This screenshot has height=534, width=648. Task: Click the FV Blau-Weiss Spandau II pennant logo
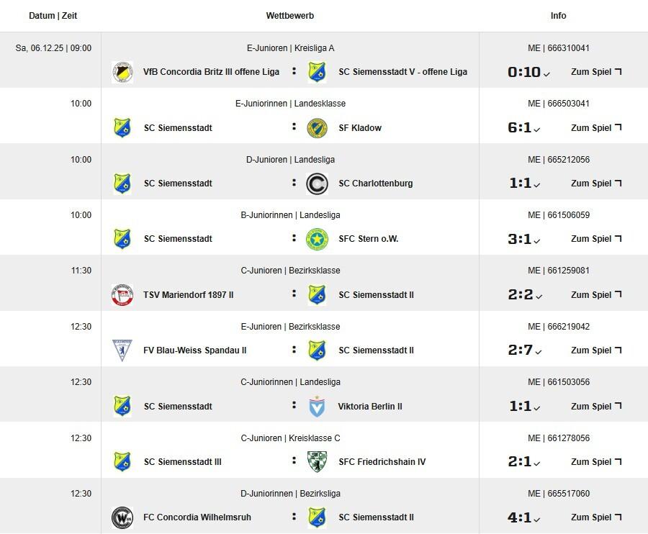[x=122, y=350]
